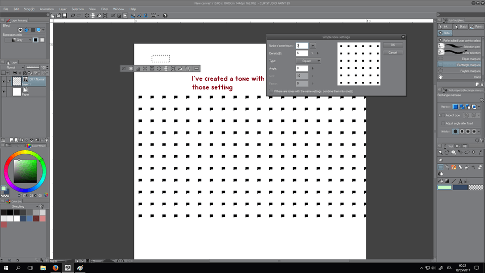Image resolution: width=485 pixels, height=273 pixels.
Task: Click delete sub tool trash icon
Action: [482, 84]
